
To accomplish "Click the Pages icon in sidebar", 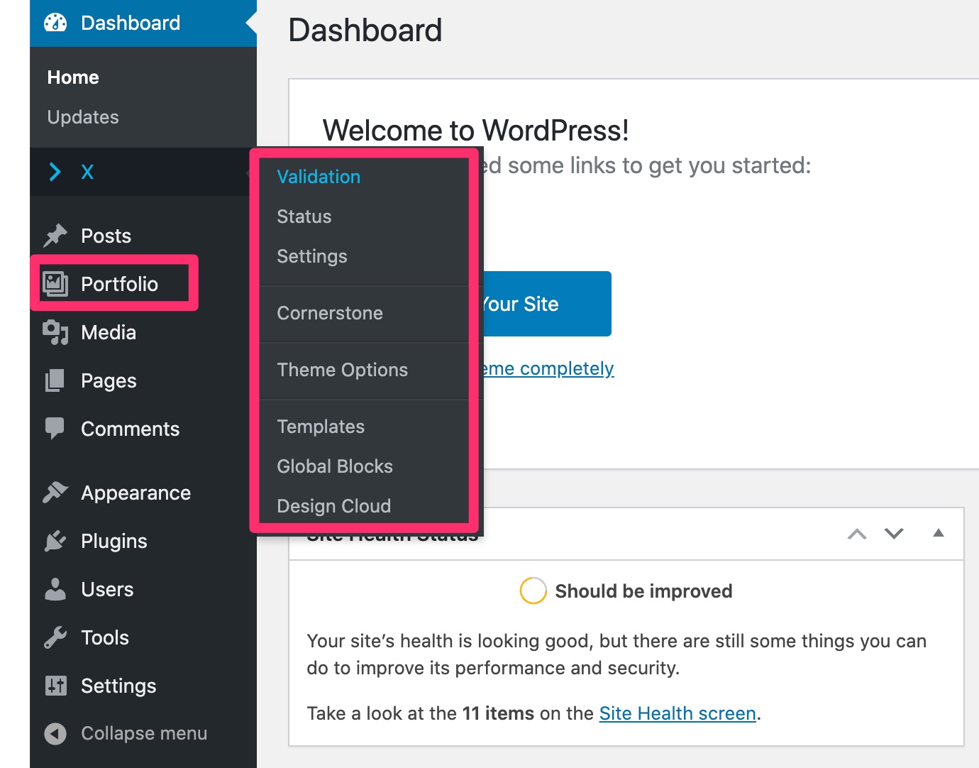I will pyautogui.click(x=55, y=380).
